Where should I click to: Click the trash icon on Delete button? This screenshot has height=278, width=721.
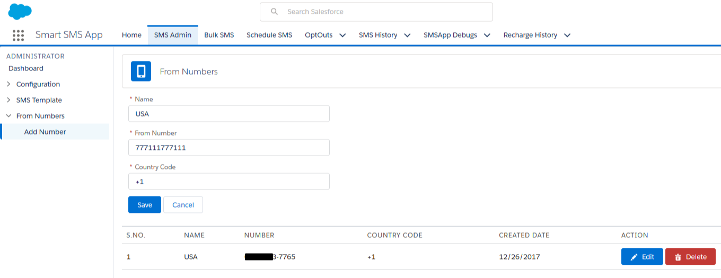(678, 257)
